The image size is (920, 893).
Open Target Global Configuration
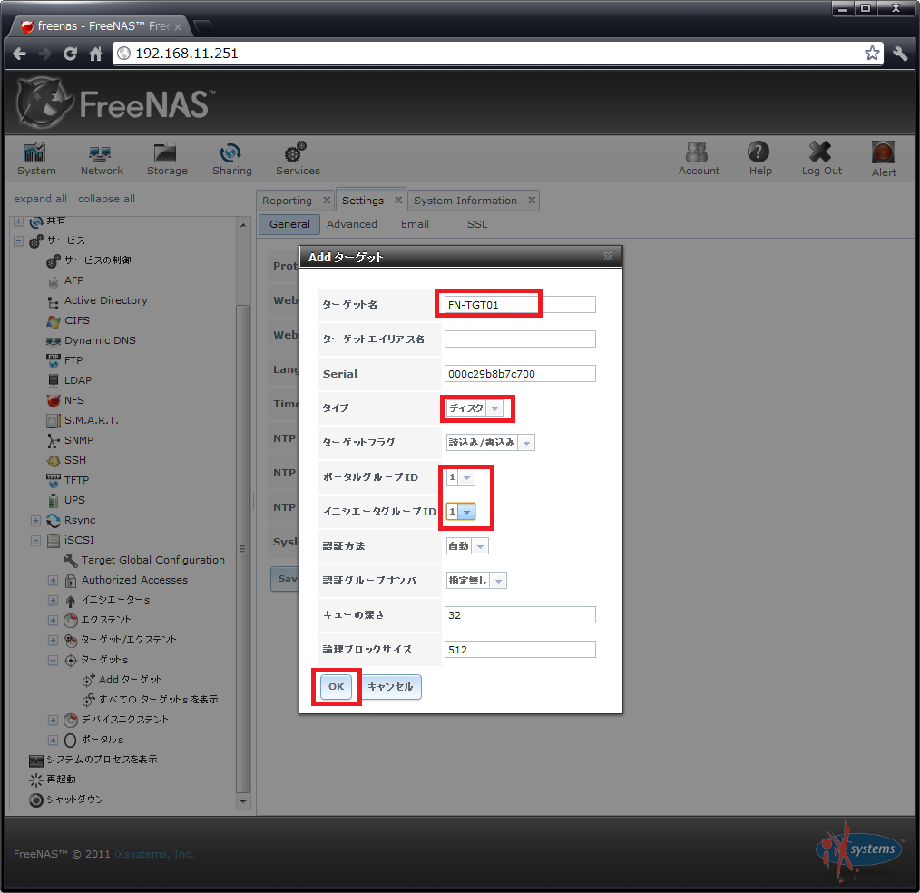(x=152, y=560)
